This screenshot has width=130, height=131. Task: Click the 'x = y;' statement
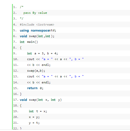click(34, 117)
